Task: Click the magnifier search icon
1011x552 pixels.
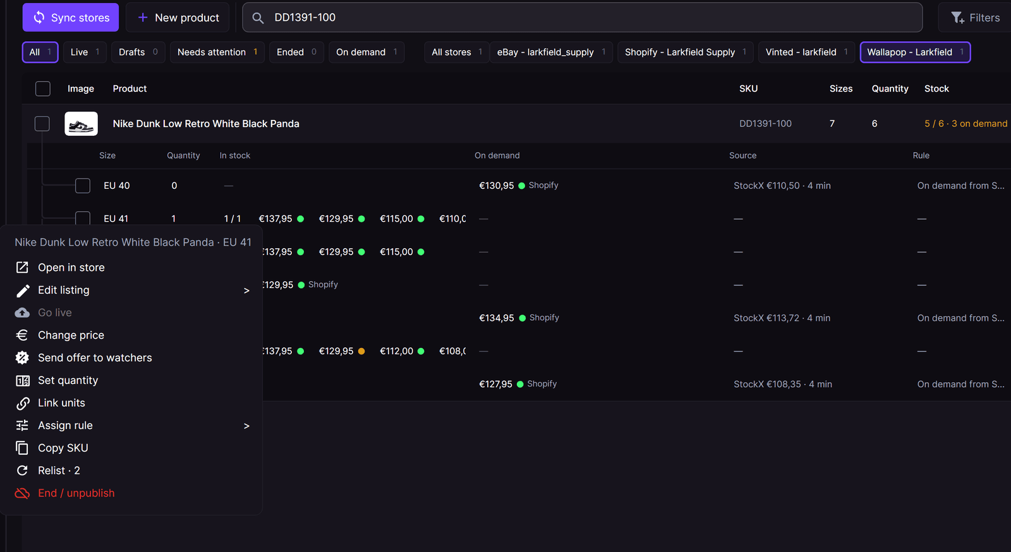Action: 258,18
